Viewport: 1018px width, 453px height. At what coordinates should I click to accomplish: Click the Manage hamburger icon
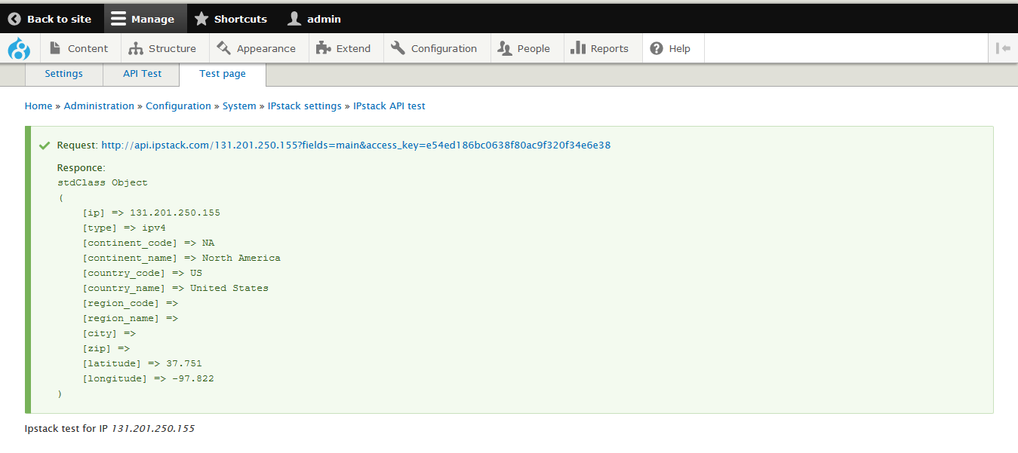118,19
